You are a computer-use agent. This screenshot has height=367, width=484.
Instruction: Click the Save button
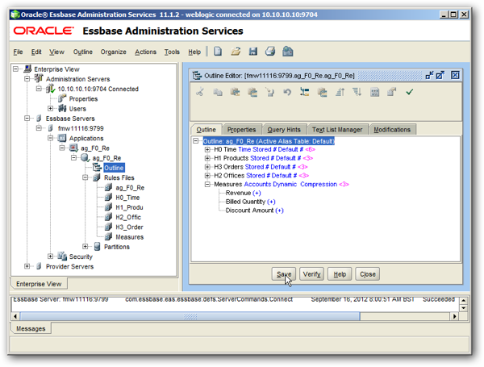[x=284, y=274]
